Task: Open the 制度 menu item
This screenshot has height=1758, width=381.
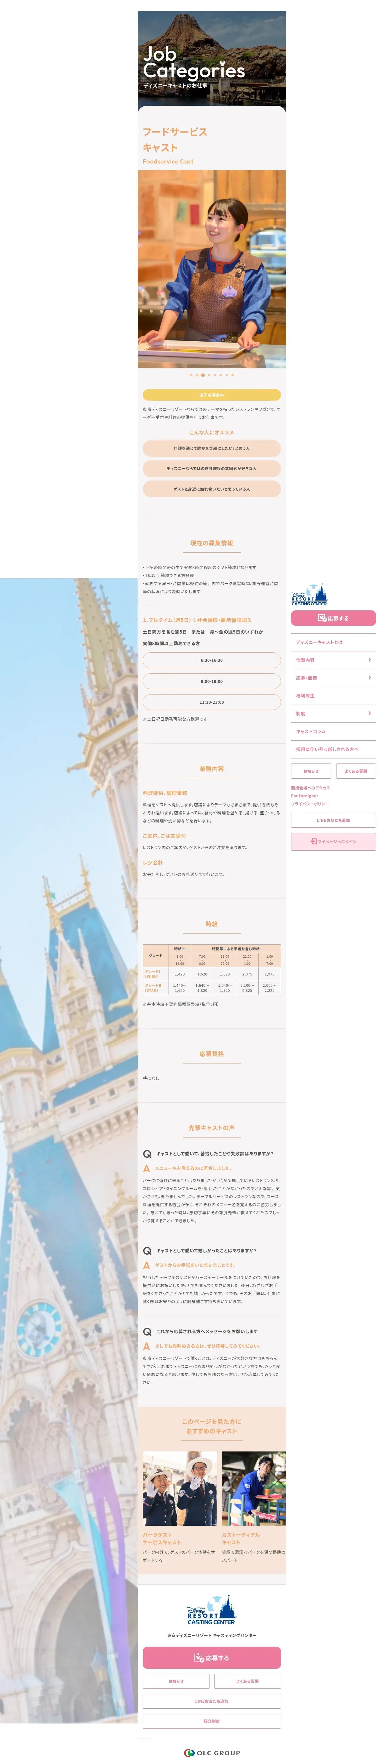Action: 333,714
